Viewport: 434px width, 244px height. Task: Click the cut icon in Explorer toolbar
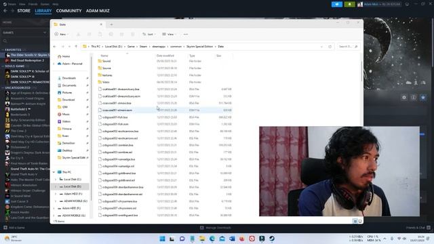(x=79, y=34)
